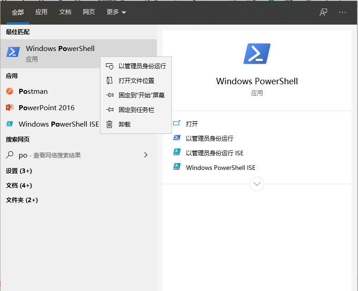Image resolution: width=358 pixels, height=291 pixels.
Task: Expand more actions with the down chevron
Action: [x=257, y=184]
